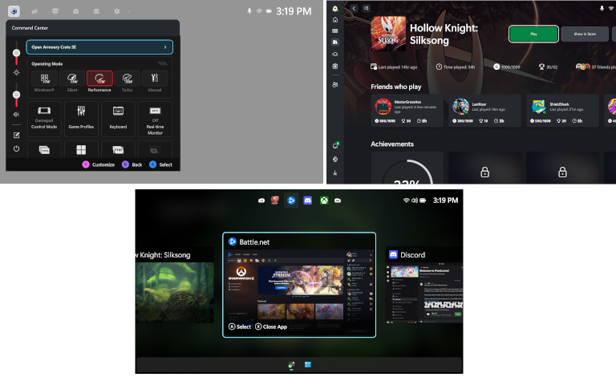The width and height of the screenshot is (616, 377).
Task: Click Back button hint in Command Center
Action: (132, 164)
